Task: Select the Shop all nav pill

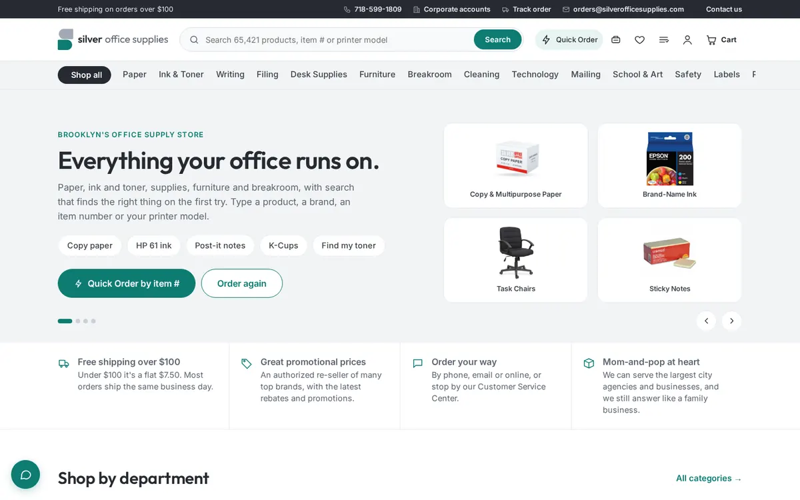Action: (85, 75)
